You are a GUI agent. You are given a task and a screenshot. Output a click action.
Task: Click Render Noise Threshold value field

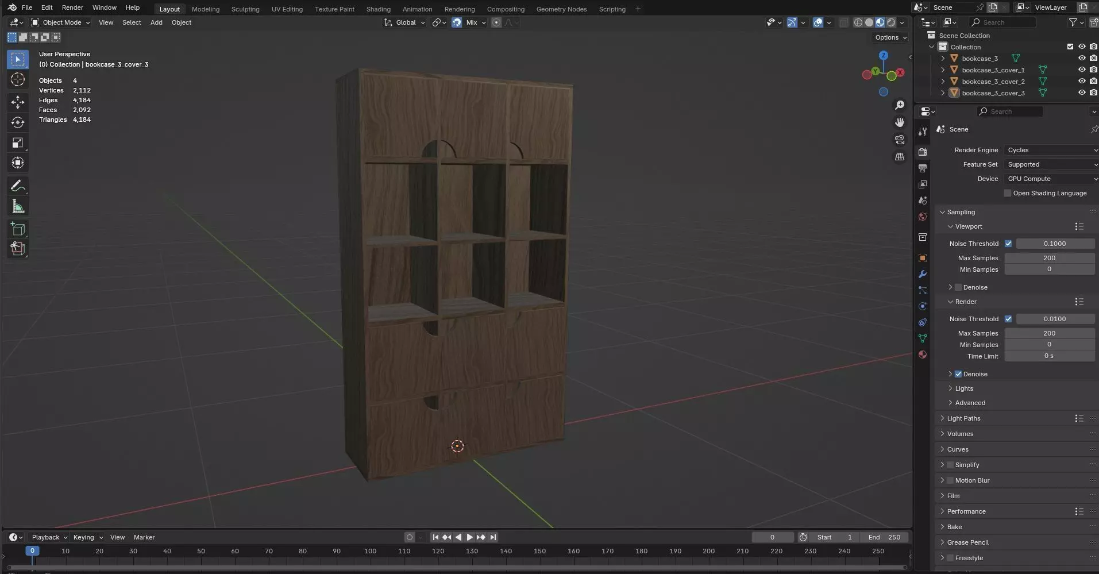(x=1055, y=319)
